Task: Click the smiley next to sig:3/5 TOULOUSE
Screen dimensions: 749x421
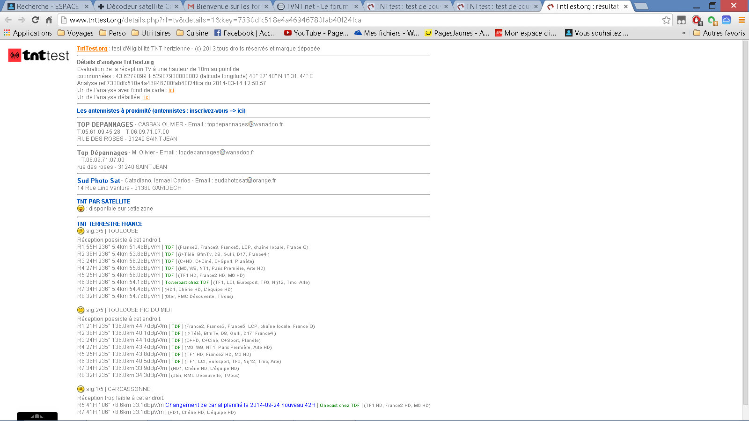Action: point(81,231)
